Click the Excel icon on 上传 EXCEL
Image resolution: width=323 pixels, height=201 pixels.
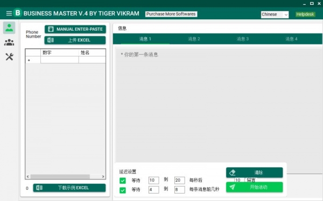click(51, 40)
